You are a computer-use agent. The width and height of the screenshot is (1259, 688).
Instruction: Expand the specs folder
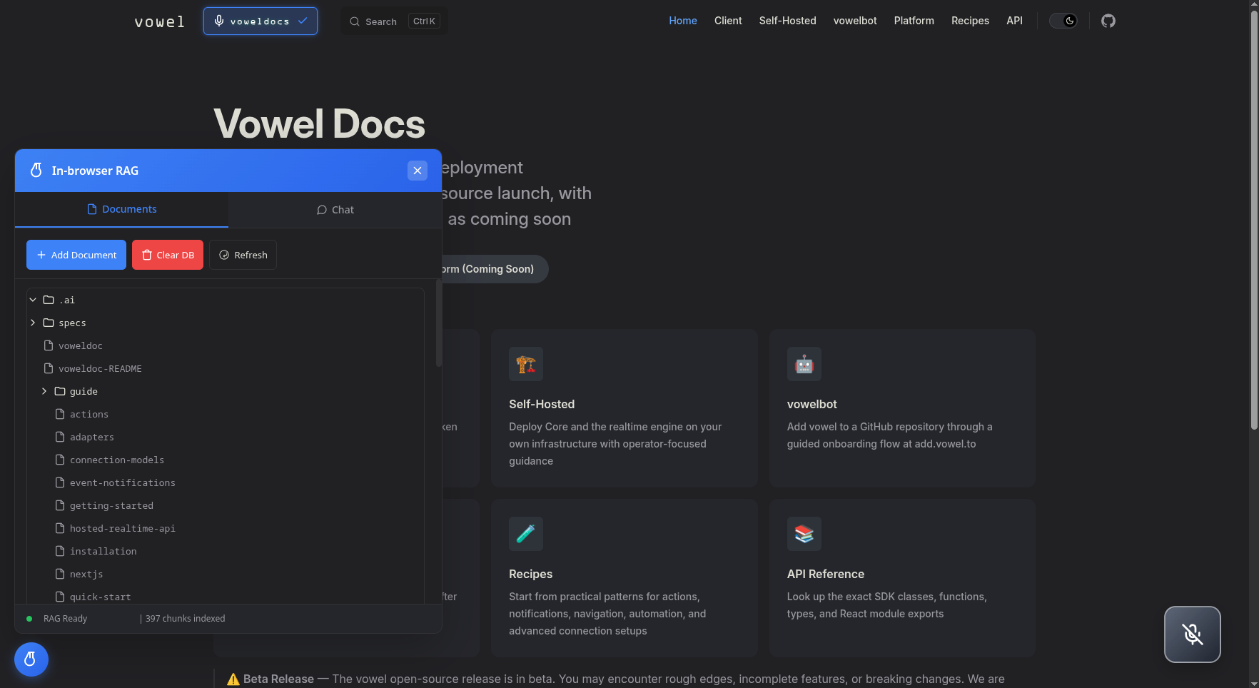tap(32, 323)
